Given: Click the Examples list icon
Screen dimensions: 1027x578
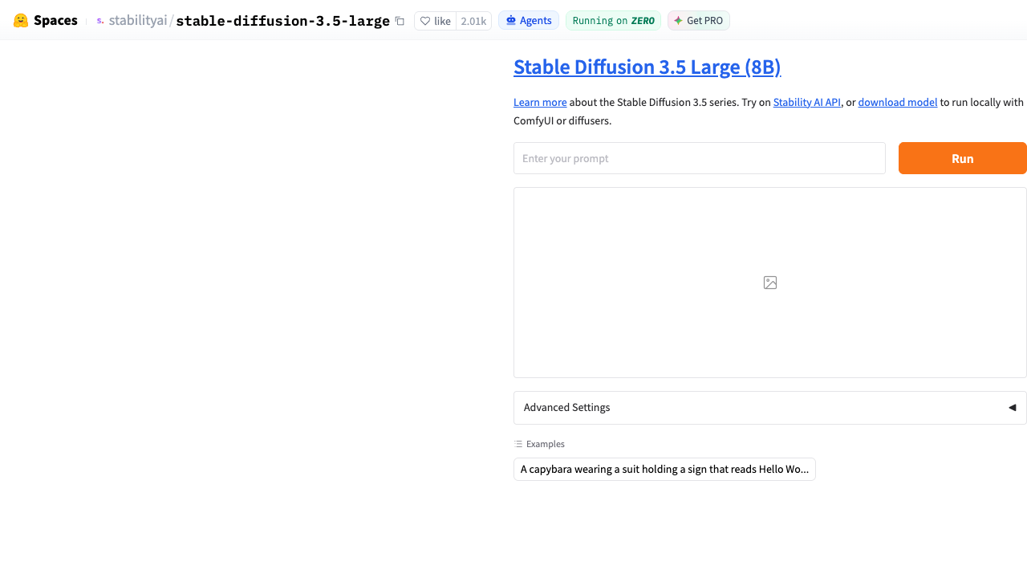Looking at the screenshot, I should tap(518, 444).
